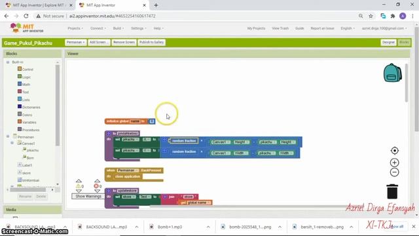Open the Report an Issue link
The height and width of the screenshot is (236, 419).
[322, 28]
